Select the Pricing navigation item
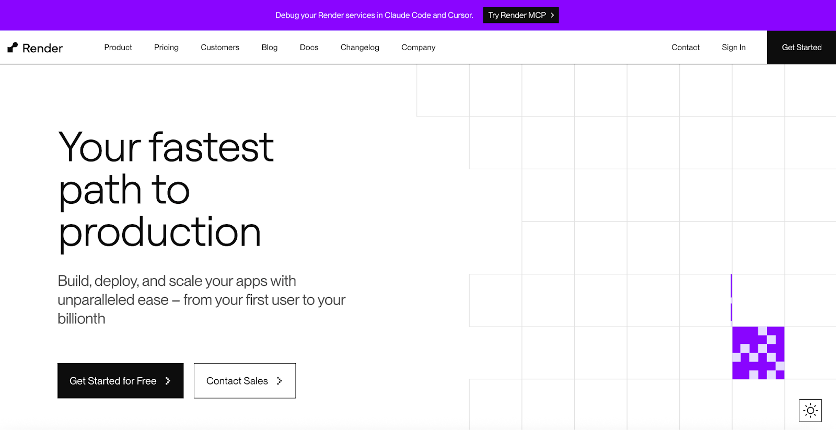 [x=166, y=47]
